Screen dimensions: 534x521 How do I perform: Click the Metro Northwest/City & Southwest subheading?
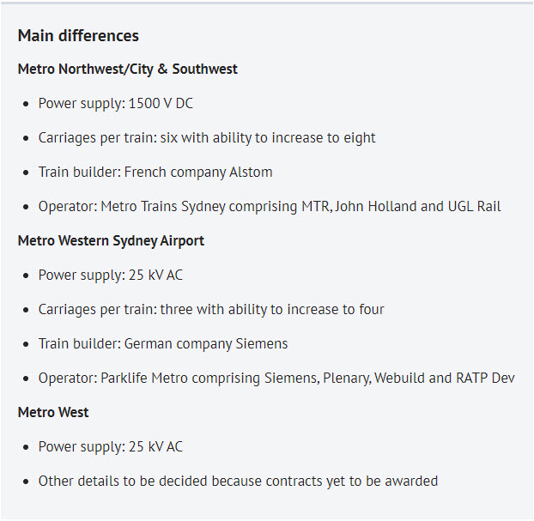tap(128, 69)
